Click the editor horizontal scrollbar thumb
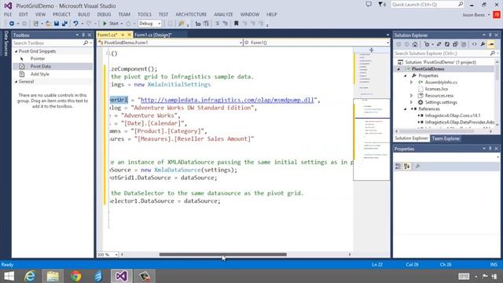Viewport: 503px width, 283px height. click(x=223, y=255)
